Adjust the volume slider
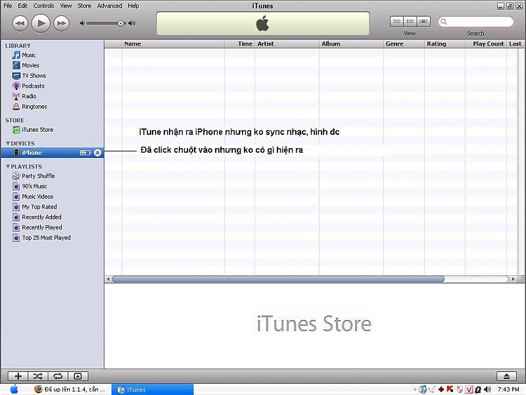This screenshot has height=395, width=526. pos(121,24)
